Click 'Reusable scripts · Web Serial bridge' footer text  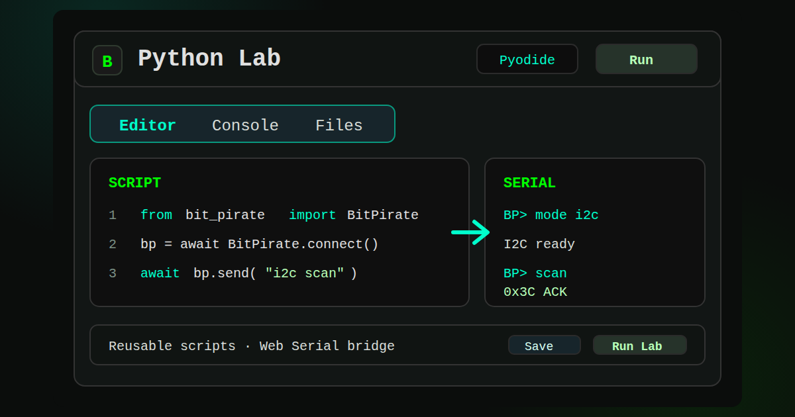coord(252,346)
